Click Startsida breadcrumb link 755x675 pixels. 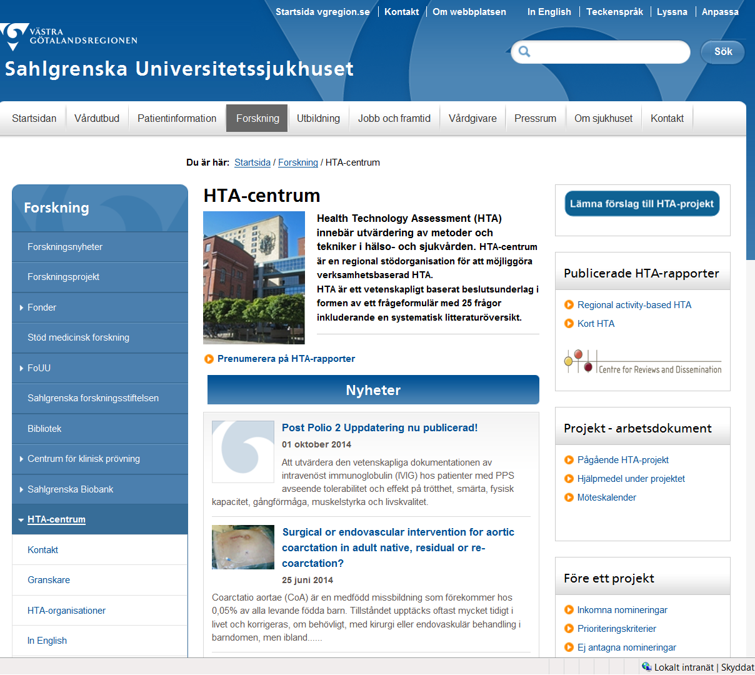pos(252,162)
